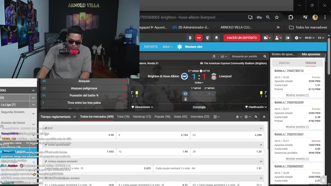The width and height of the screenshot is (331, 186).
Task: Click the shield icon next to VIP
Action: pyautogui.click(x=208, y=38)
